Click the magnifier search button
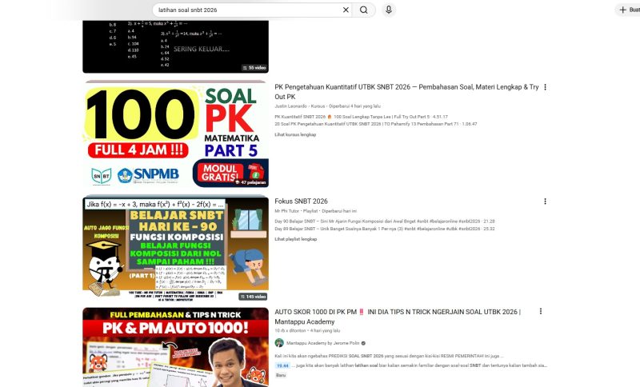 364,10
